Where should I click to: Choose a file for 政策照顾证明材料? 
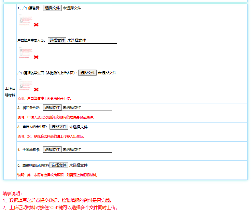59,165
